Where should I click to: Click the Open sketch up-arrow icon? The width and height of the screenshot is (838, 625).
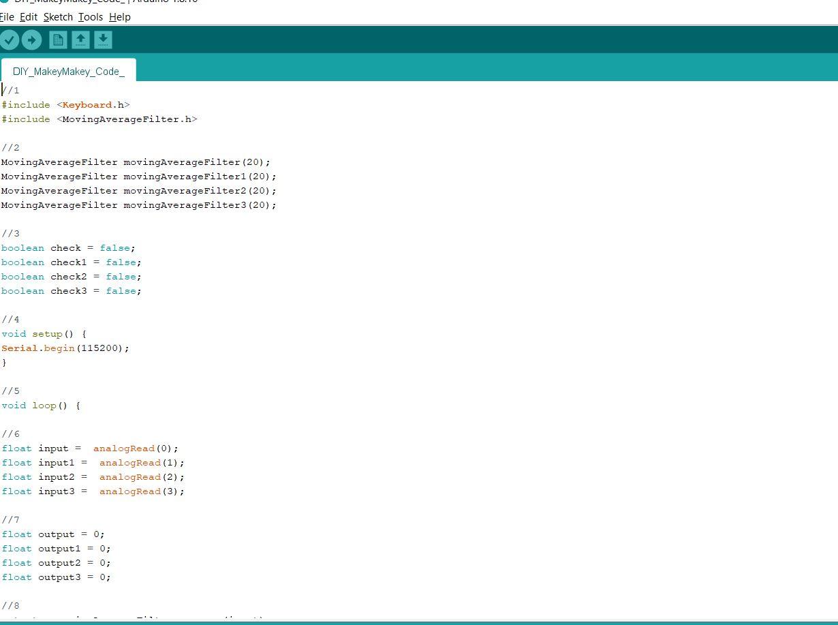(80, 40)
